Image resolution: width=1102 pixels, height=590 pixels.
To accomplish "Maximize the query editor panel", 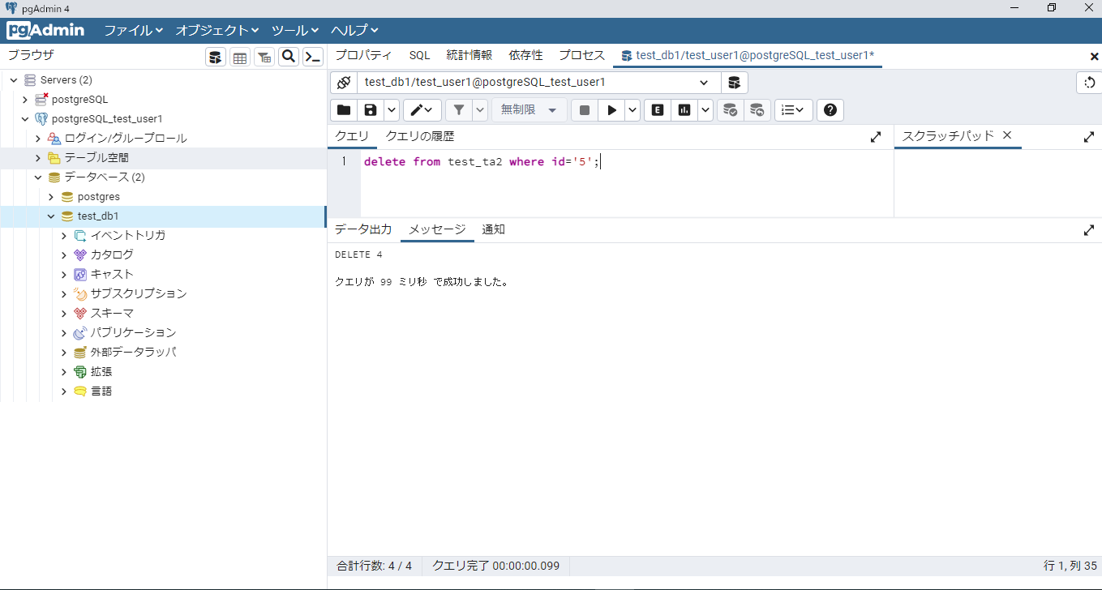I will tap(876, 138).
